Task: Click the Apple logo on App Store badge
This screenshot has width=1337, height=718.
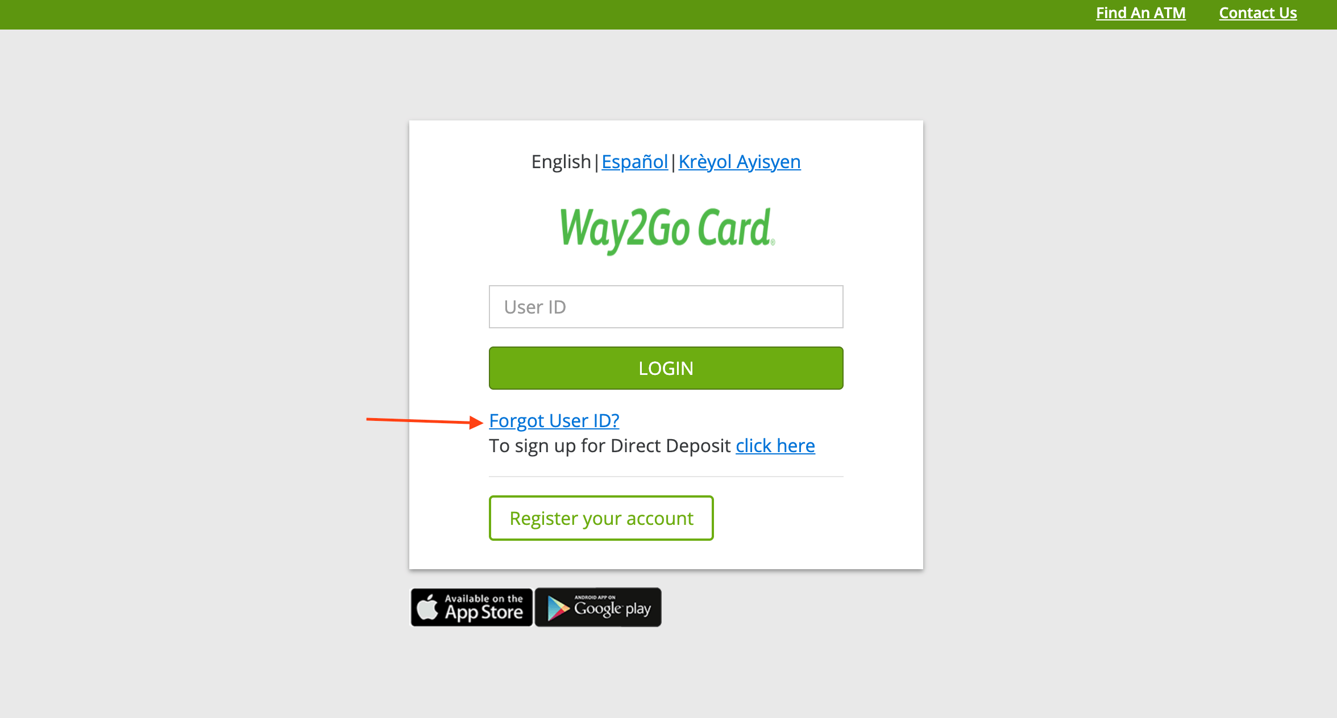Action: click(x=427, y=607)
